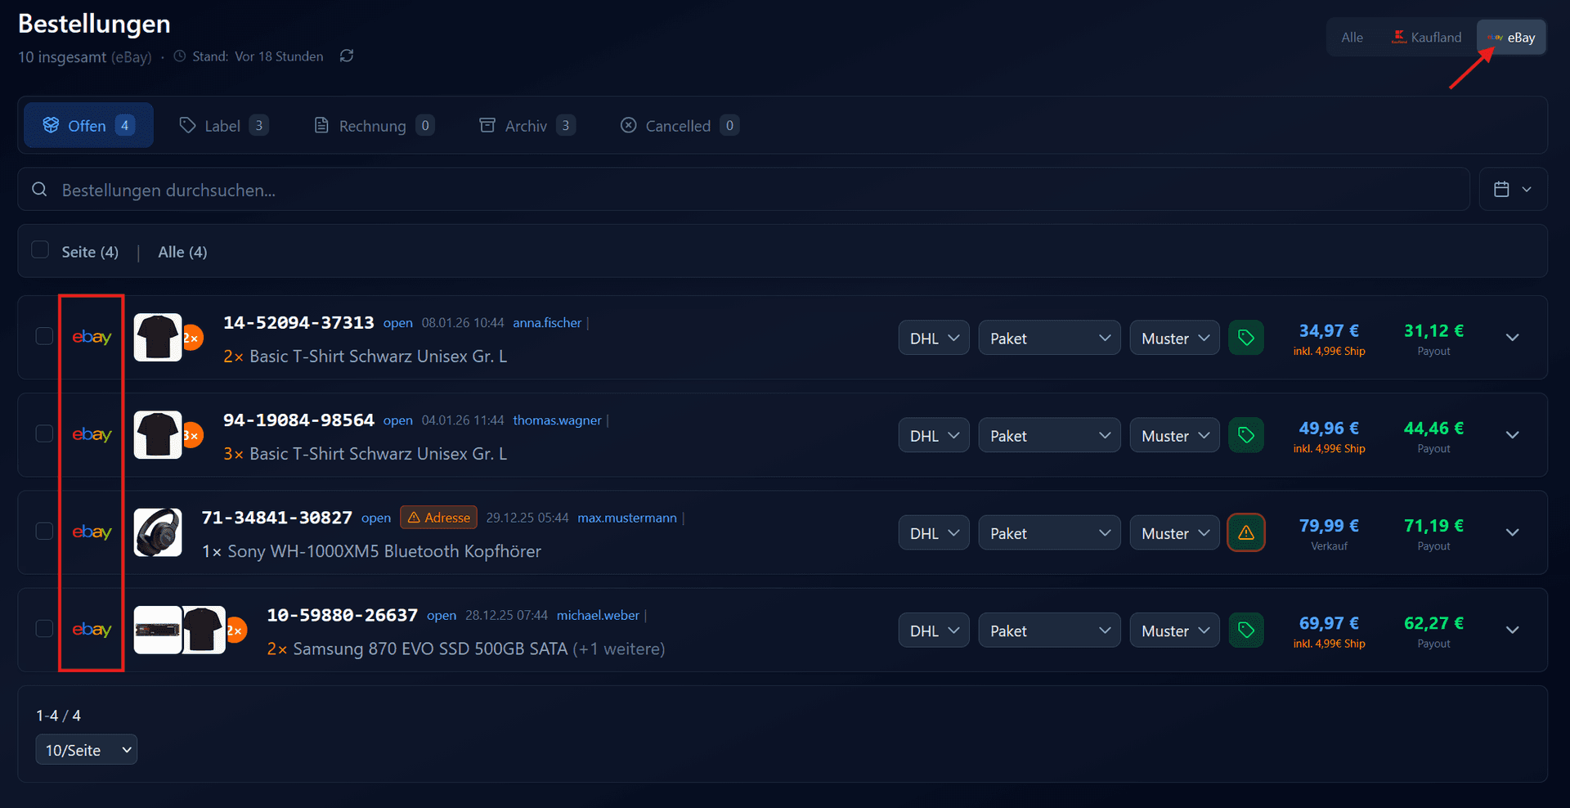This screenshot has width=1570, height=808.
Task: Click the buyer link anna.fischer
Action: coord(546,322)
